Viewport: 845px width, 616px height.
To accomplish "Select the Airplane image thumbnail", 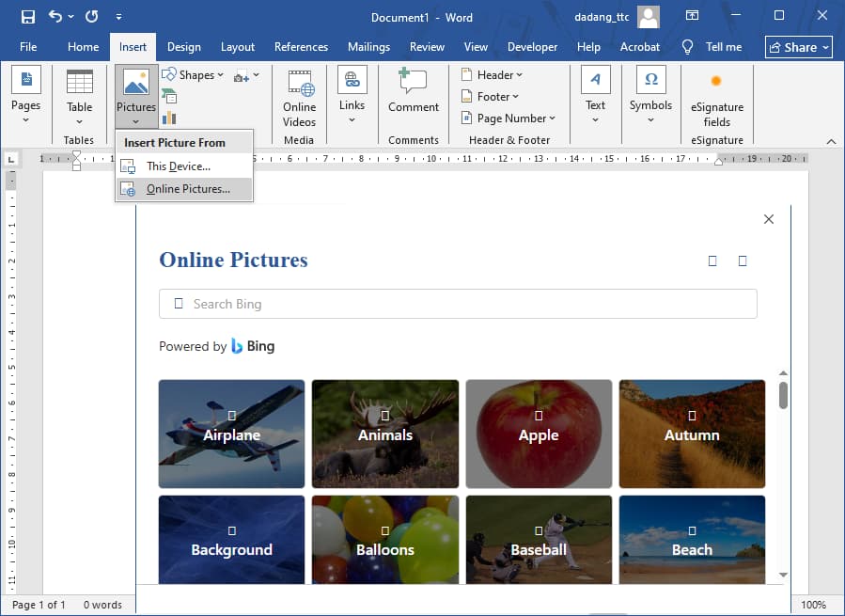I will click(x=231, y=434).
